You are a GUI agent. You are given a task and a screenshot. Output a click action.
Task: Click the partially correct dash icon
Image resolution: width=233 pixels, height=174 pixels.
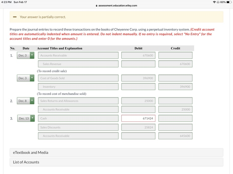[15, 17]
